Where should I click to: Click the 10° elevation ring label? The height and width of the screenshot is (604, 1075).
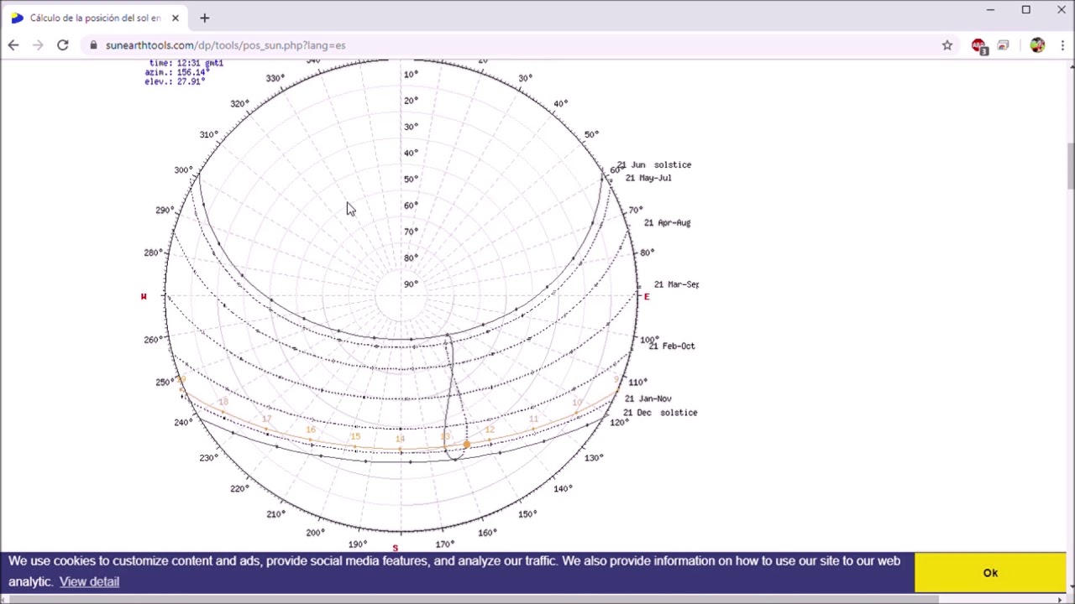point(411,75)
